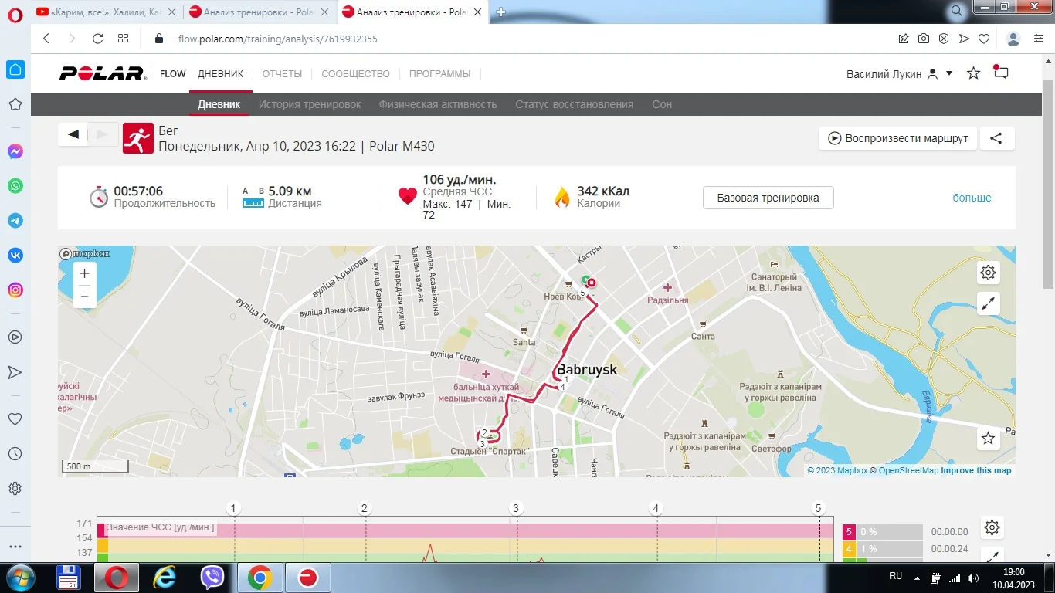Go to the previous training session arrow
Screen dimensions: 1055x593
tap(73, 134)
